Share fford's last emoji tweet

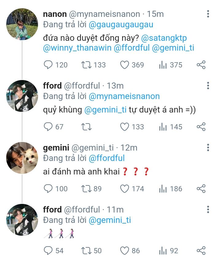(201, 250)
